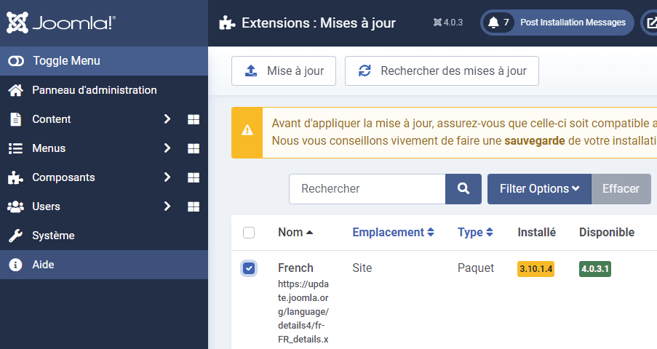Click the Installé column header
Viewport: 657px width, 349px height.
tap(537, 233)
